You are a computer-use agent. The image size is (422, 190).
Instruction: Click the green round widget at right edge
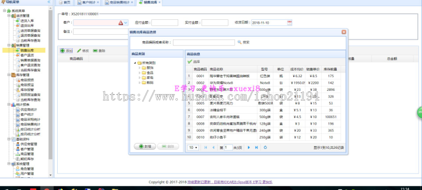tap(419, 112)
